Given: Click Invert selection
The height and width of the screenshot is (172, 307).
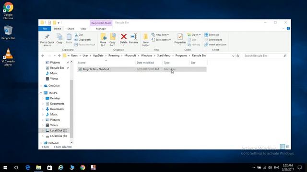Looking at the screenshot, I should click(215, 44).
